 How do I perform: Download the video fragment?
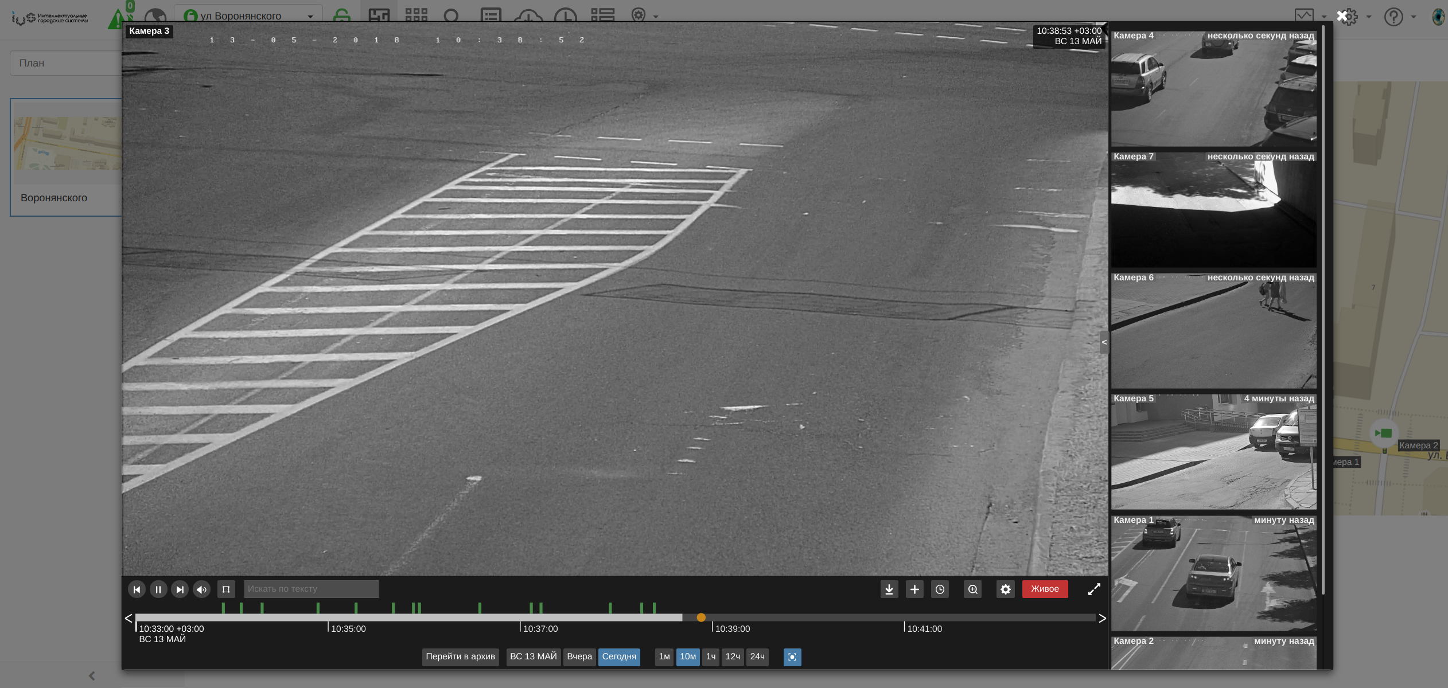click(x=889, y=589)
